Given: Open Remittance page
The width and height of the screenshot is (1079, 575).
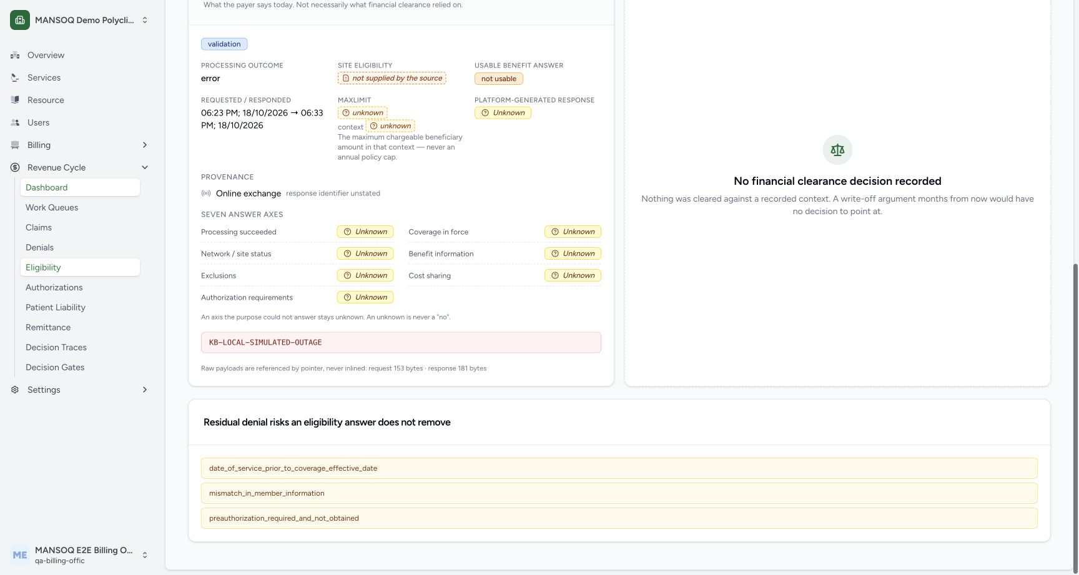Looking at the screenshot, I should 80,327.
